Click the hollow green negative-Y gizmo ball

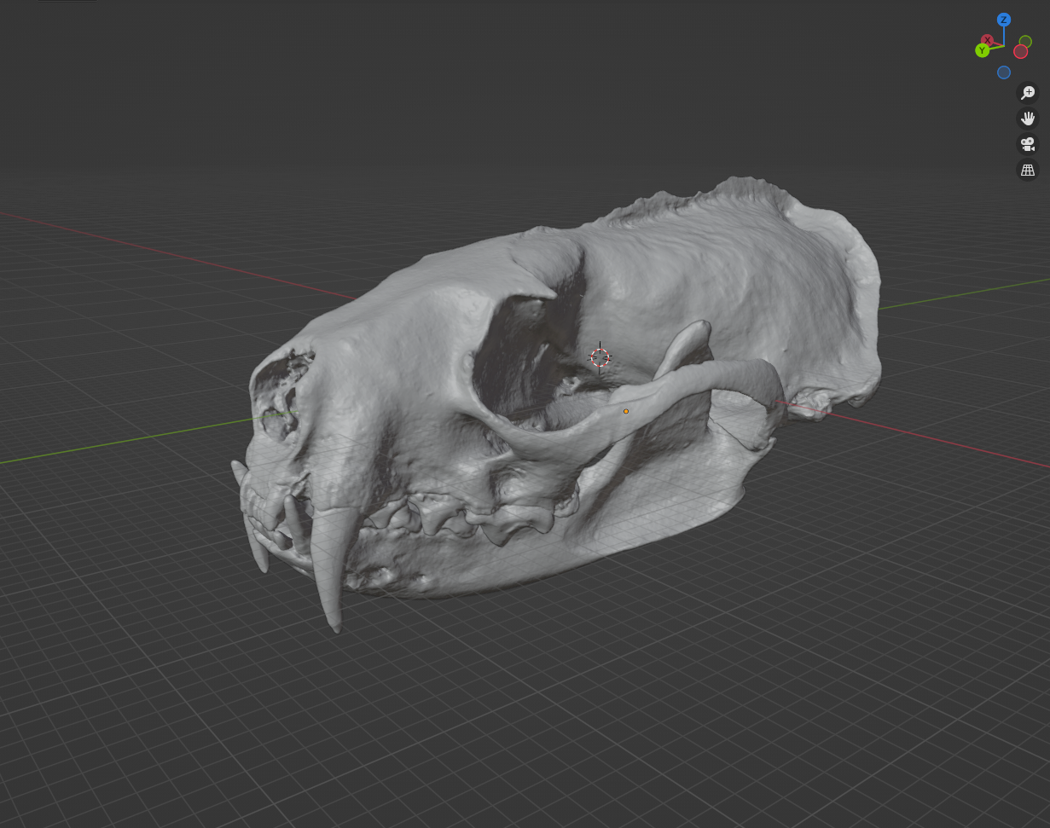1024,41
